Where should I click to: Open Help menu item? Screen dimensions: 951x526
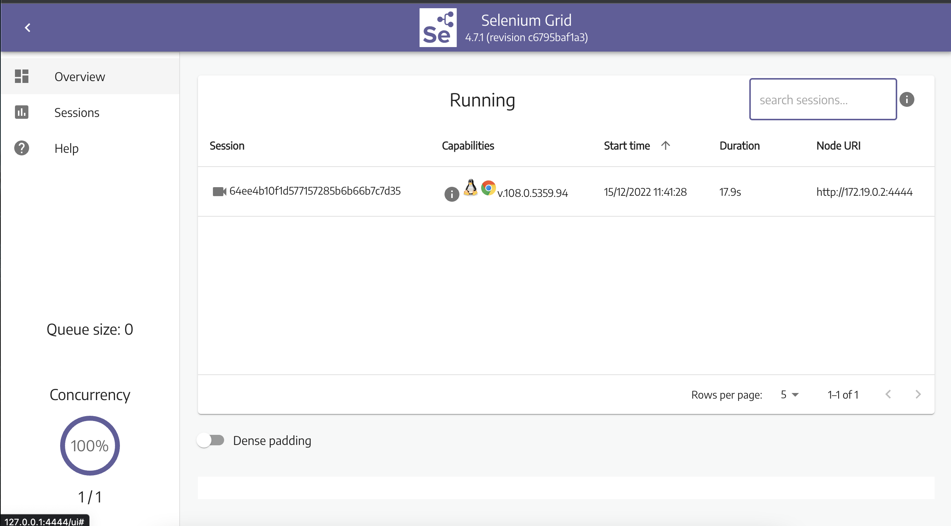tap(66, 148)
